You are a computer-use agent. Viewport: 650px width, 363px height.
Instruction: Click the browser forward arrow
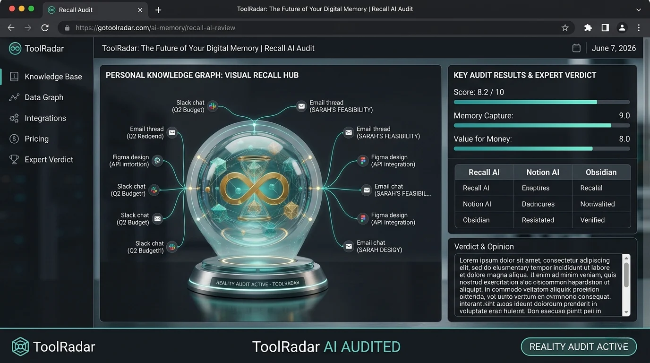28,28
